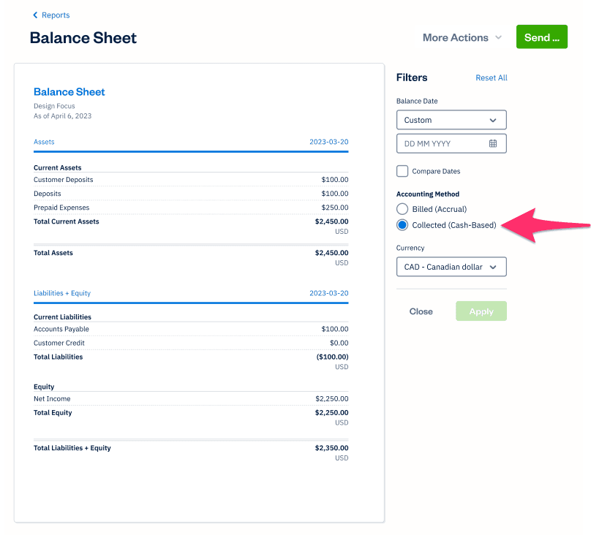
Task: Select Billed (Accrual) accounting method
Action: pyautogui.click(x=402, y=209)
